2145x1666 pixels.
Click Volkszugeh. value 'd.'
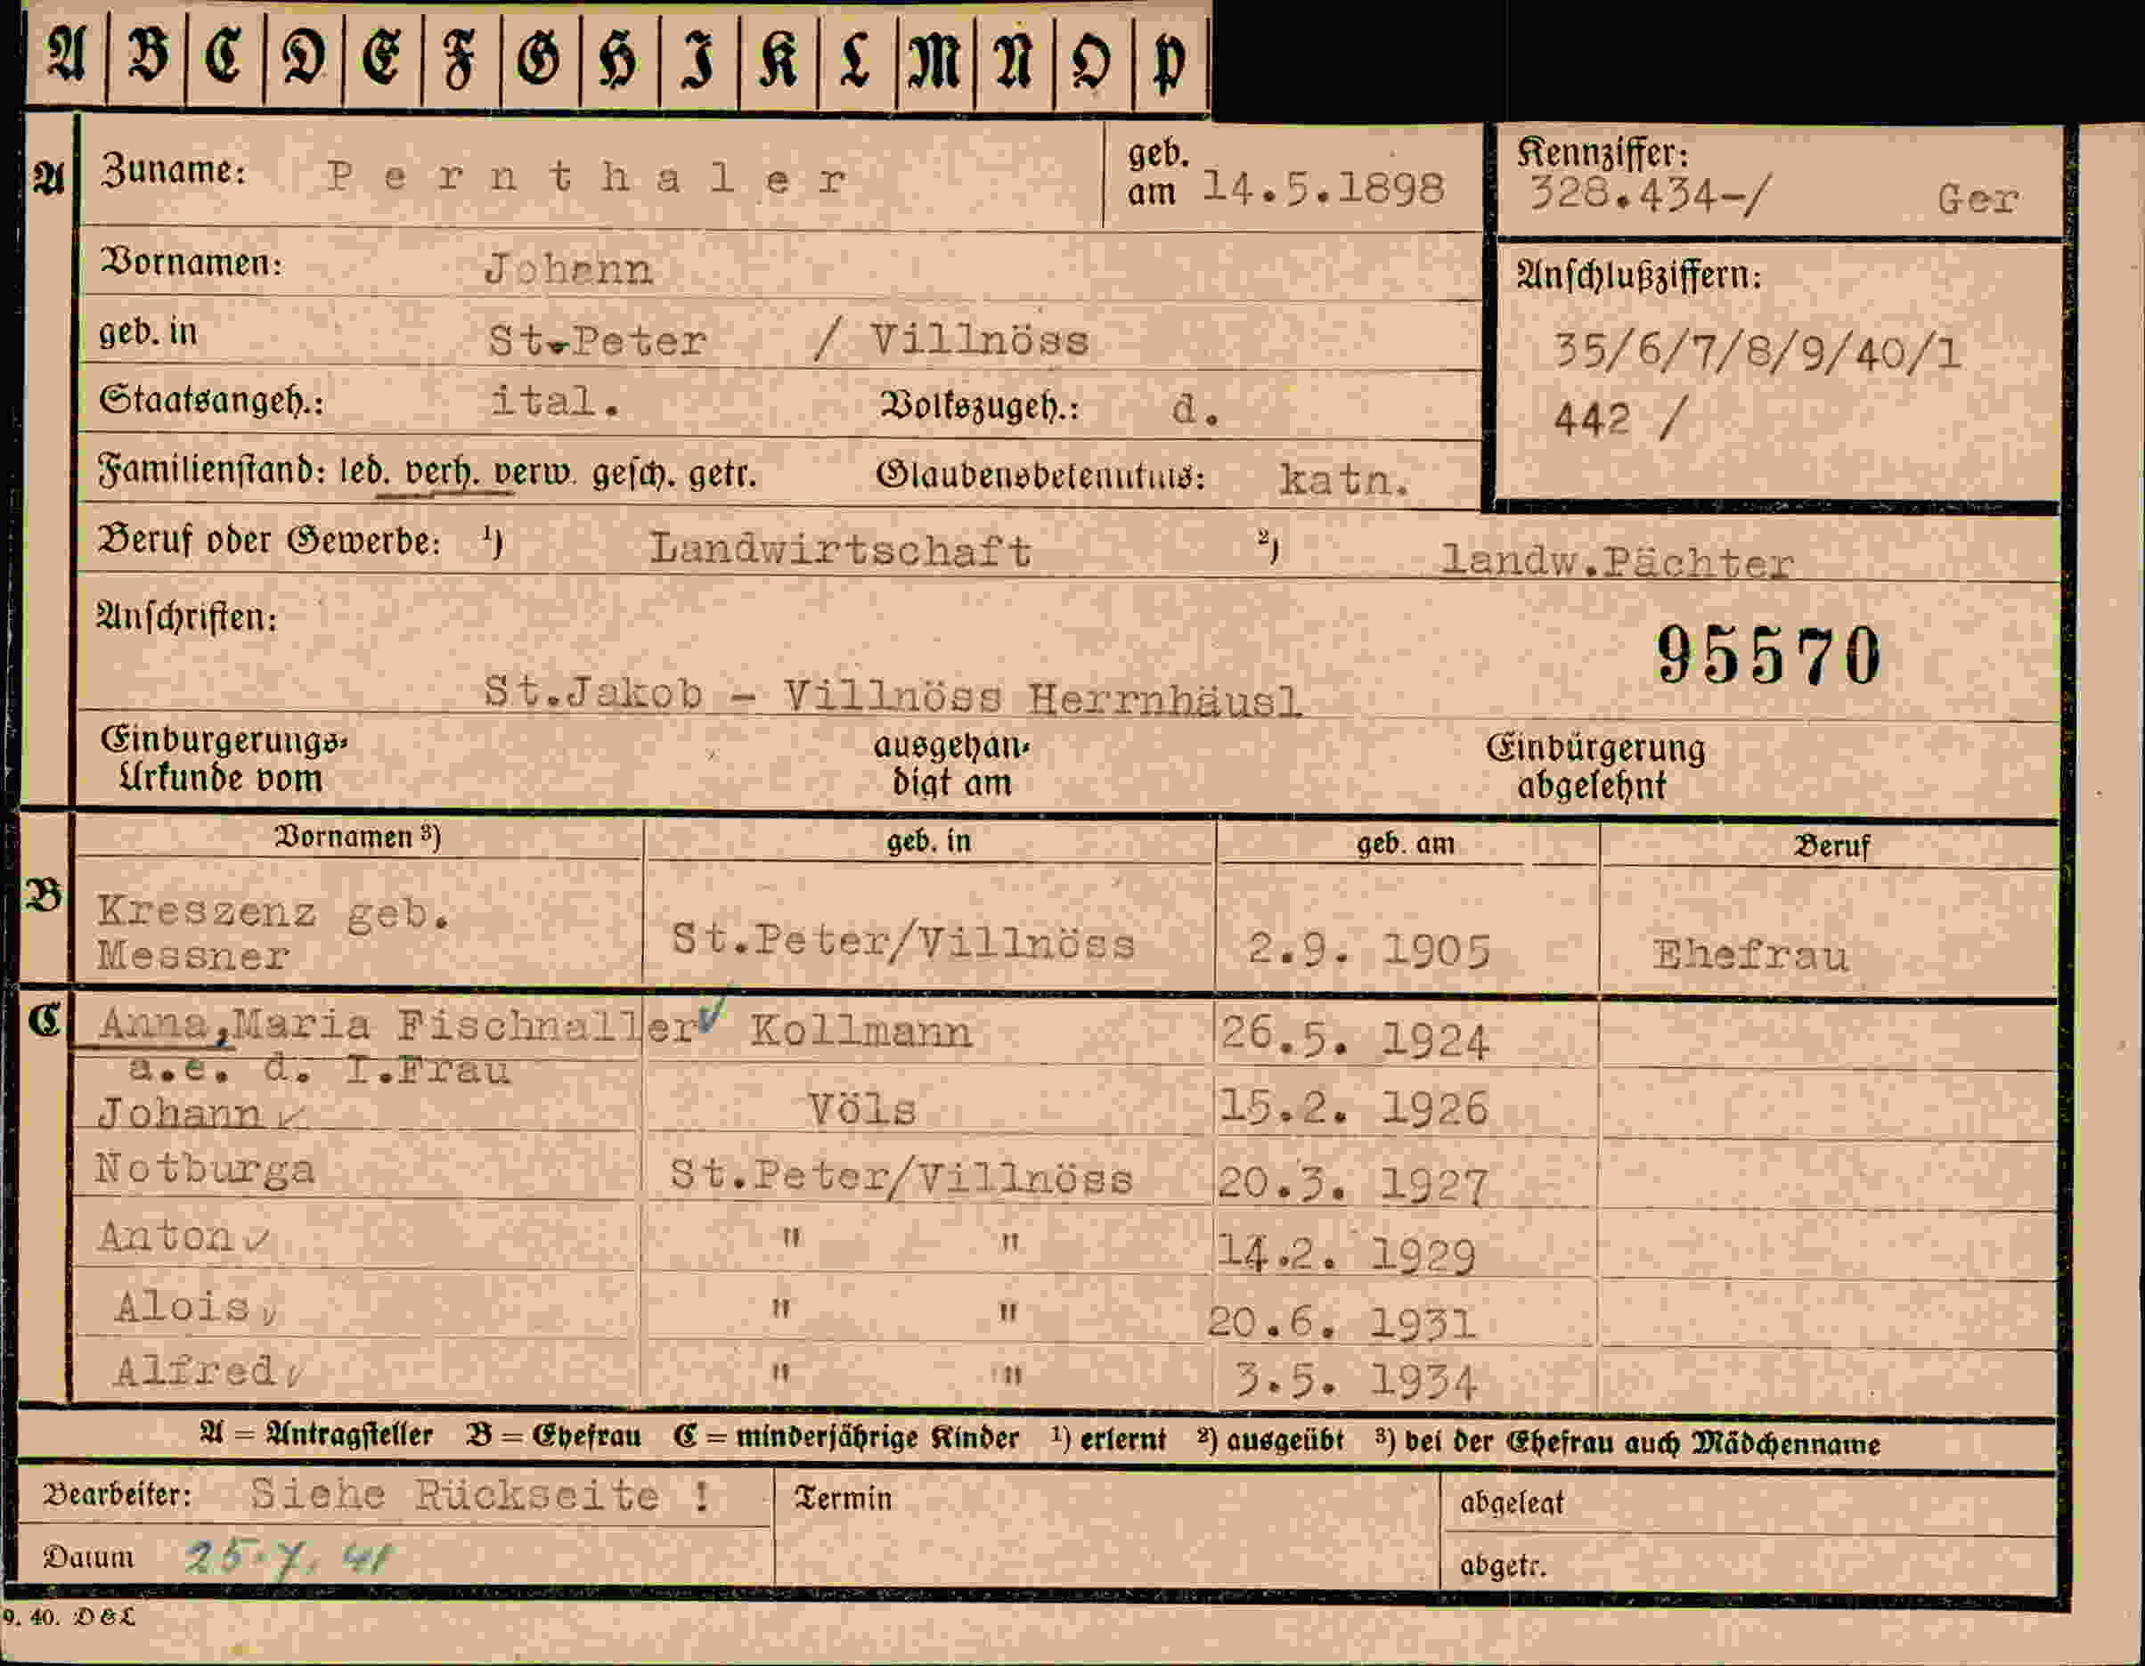coord(1196,409)
